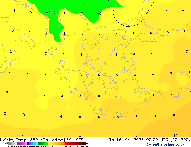The width and height of the screenshot is (191, 147).
Task: Select the [gdmp] unit label
Action: pyautogui.click(x=58, y=140)
